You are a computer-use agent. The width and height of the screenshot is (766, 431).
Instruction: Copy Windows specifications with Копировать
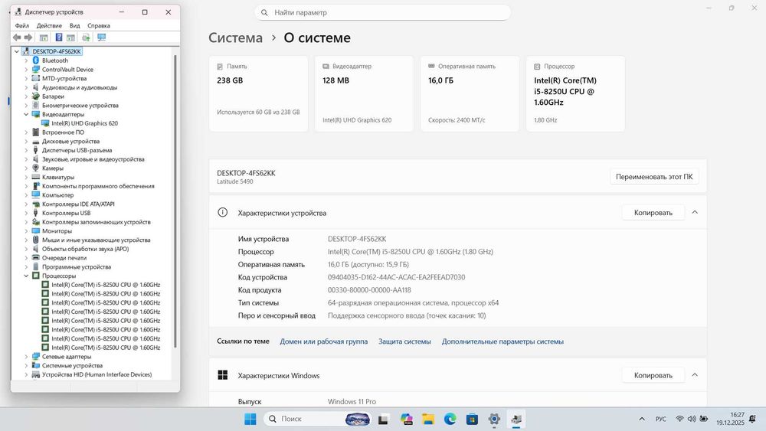(653, 375)
